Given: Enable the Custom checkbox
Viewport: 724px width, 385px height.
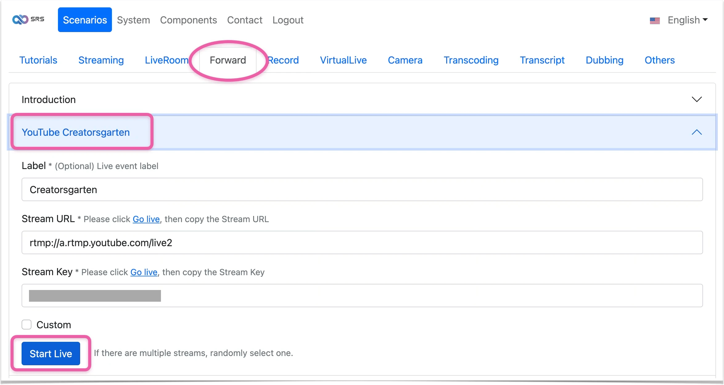Looking at the screenshot, I should click(x=27, y=325).
